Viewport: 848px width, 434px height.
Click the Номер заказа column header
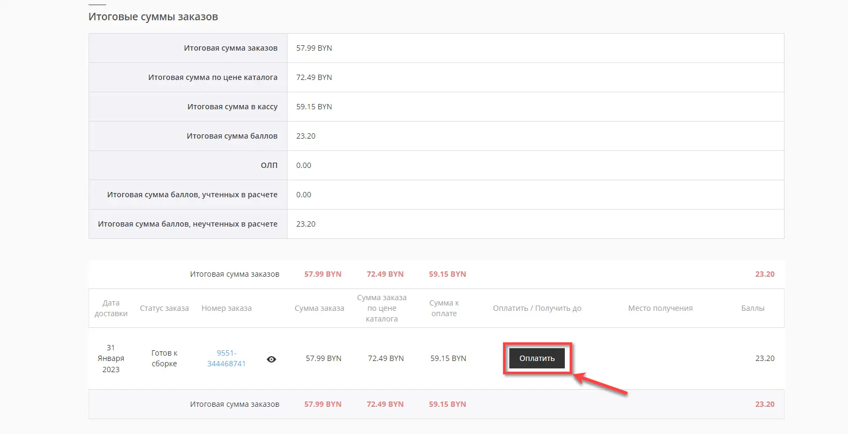point(226,308)
